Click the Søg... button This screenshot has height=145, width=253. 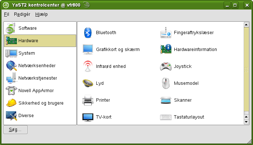(15, 130)
